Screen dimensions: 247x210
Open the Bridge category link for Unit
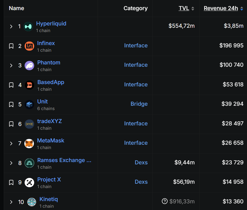pos(139,104)
